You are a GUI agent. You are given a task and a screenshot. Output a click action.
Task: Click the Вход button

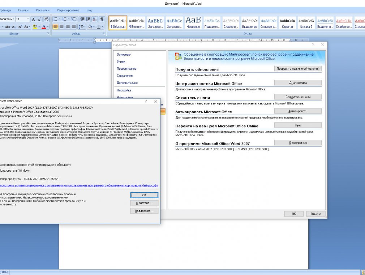(298, 125)
